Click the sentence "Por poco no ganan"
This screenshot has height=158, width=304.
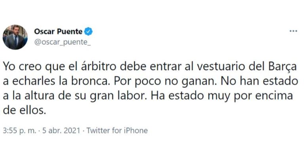click(x=158, y=81)
